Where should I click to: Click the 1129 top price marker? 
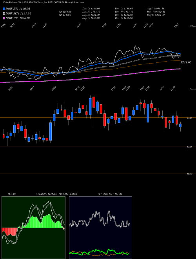(104, 26)
